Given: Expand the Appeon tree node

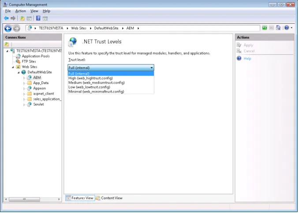Looking at the screenshot, I should point(24,88).
